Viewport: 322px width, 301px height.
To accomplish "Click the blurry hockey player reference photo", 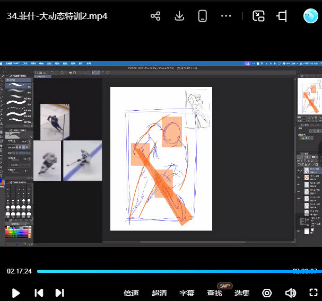I will (x=47, y=161).
